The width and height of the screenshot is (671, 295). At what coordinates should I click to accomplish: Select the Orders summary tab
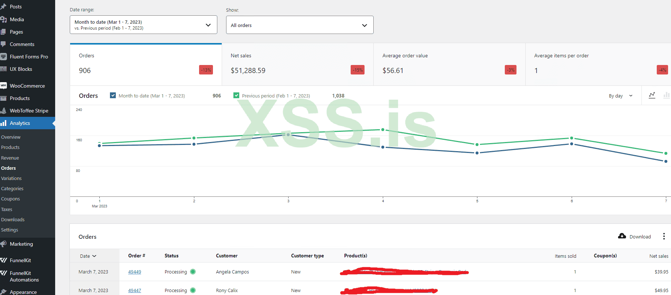146,65
